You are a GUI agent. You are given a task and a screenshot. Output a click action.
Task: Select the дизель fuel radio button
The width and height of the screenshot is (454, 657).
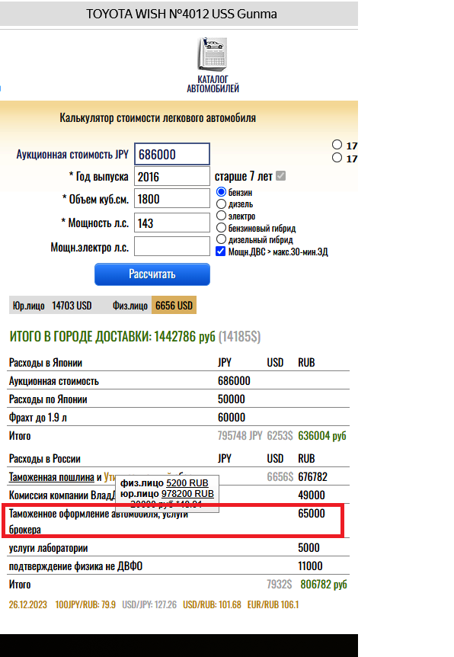click(221, 204)
